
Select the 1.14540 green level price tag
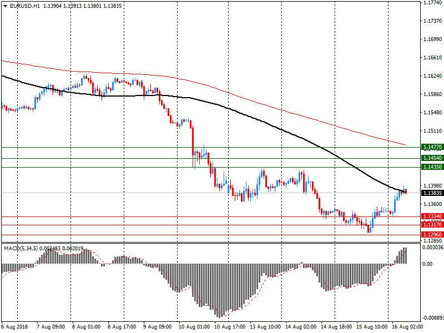(x=432, y=158)
